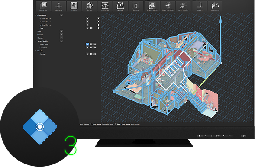Add a clipping with the plus button

[x=61, y=35]
